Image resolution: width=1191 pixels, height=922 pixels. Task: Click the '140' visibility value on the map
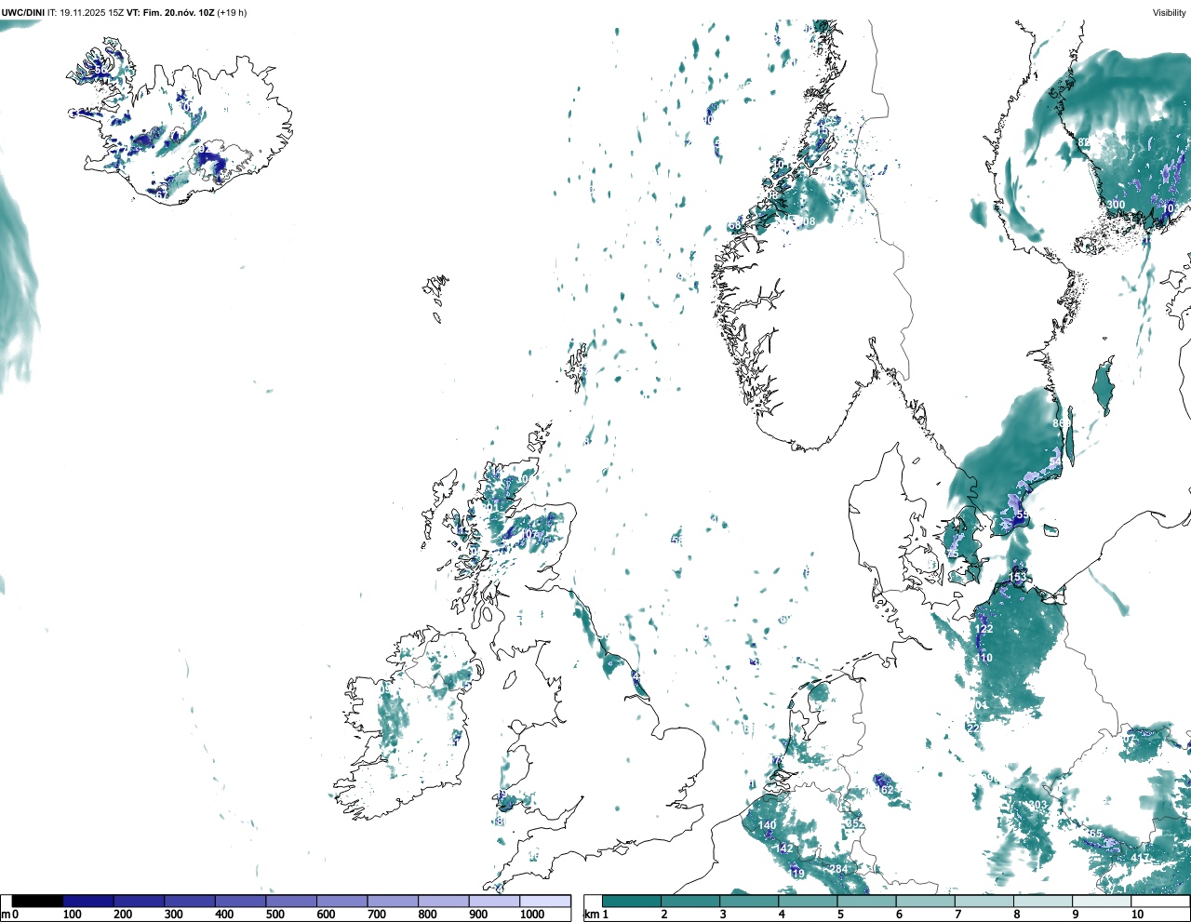(767, 825)
